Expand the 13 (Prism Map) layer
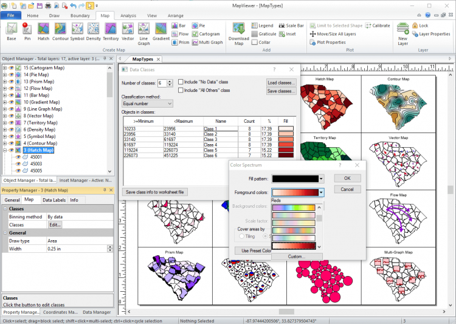The image size is (456, 324). (x=5, y=81)
